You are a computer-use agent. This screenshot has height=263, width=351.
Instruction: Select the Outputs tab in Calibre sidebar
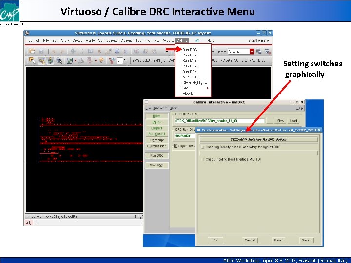[156, 128]
